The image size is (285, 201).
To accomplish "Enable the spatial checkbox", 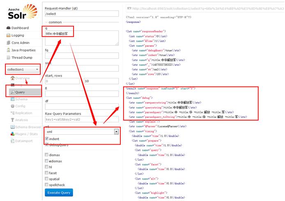I will click(46, 179).
